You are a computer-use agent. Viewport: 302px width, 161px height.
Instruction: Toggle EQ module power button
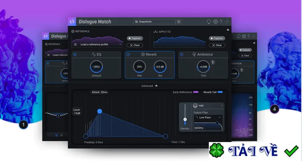75,55
